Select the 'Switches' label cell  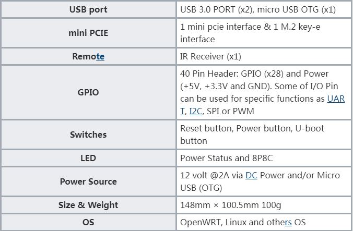click(88, 135)
